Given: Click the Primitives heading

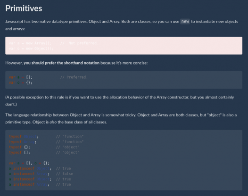Looking at the screenshot, I should (x=24, y=8).
